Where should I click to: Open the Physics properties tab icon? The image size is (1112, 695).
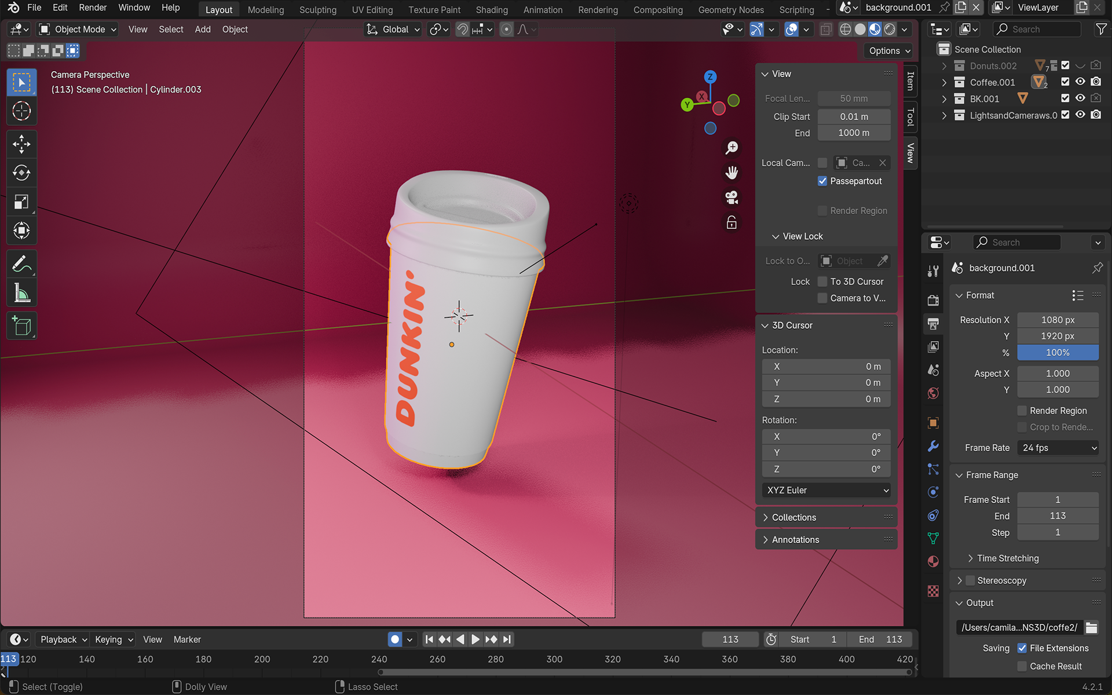click(x=933, y=492)
